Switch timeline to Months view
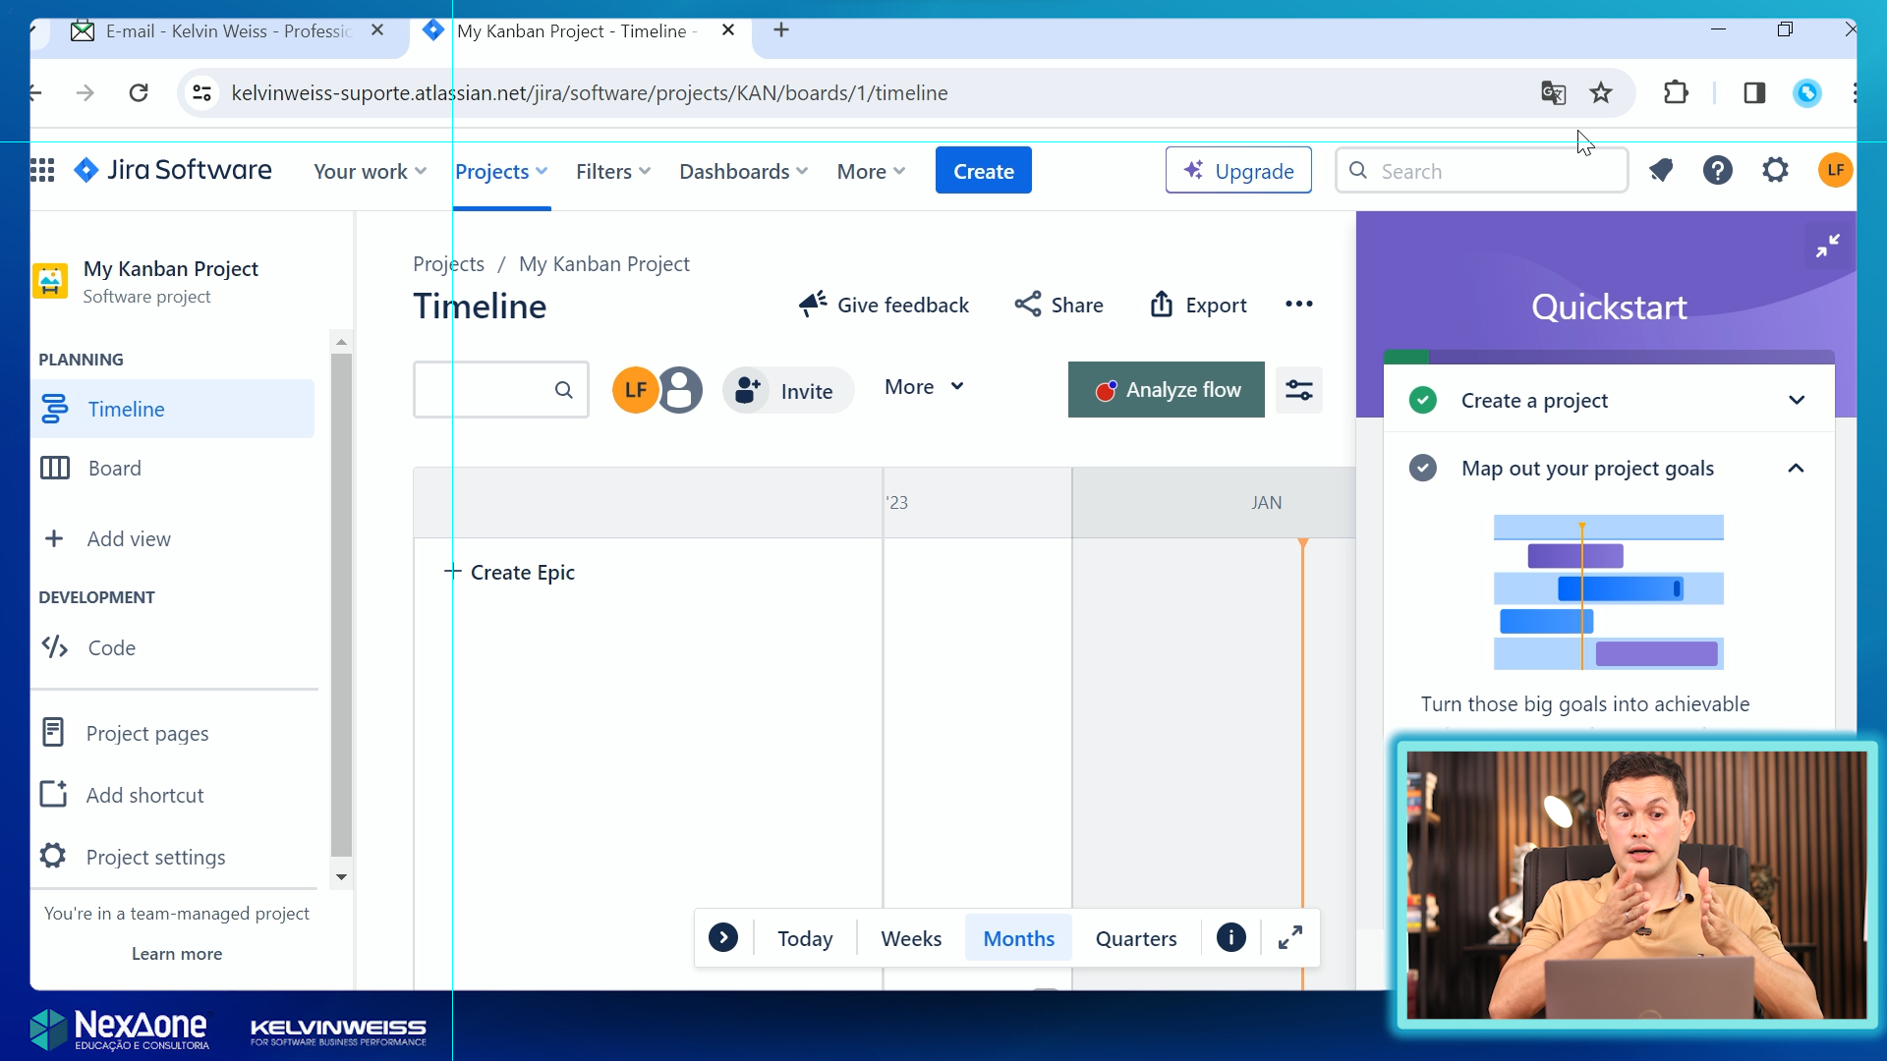 click(x=1018, y=938)
